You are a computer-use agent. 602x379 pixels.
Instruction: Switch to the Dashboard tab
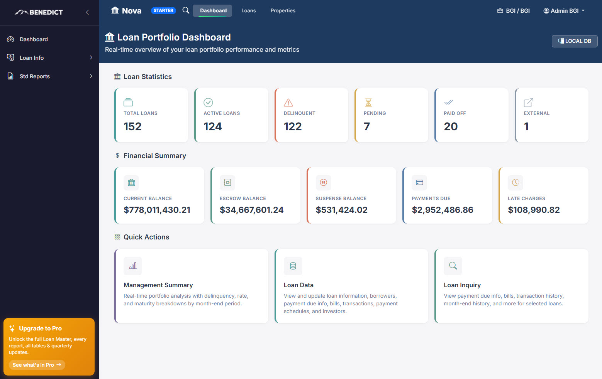tap(212, 11)
